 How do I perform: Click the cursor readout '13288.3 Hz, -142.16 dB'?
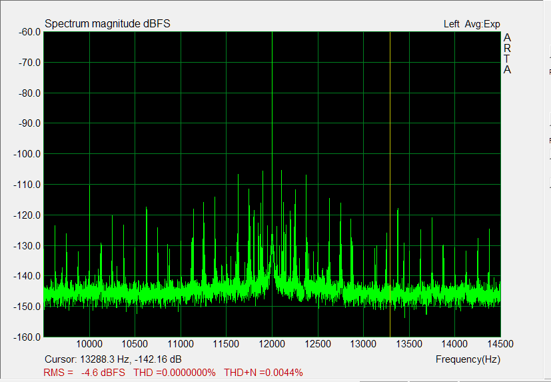(x=131, y=359)
